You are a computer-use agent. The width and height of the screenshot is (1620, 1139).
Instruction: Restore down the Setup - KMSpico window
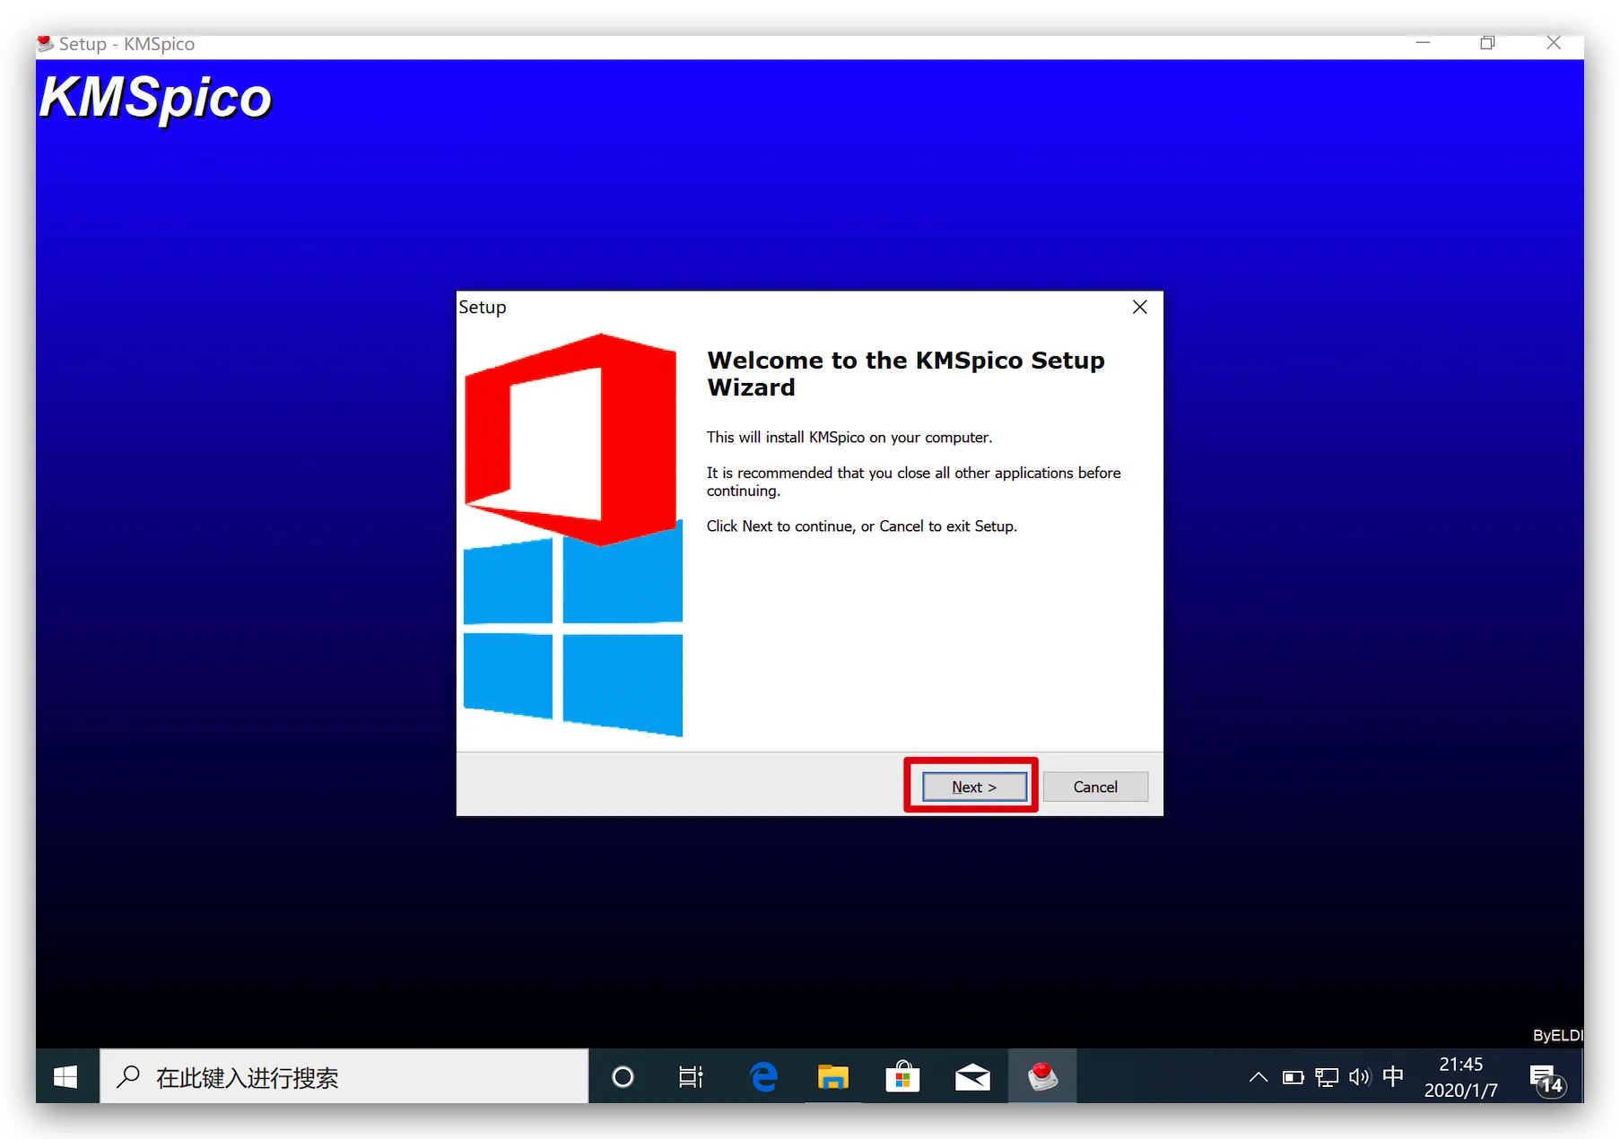point(1488,42)
